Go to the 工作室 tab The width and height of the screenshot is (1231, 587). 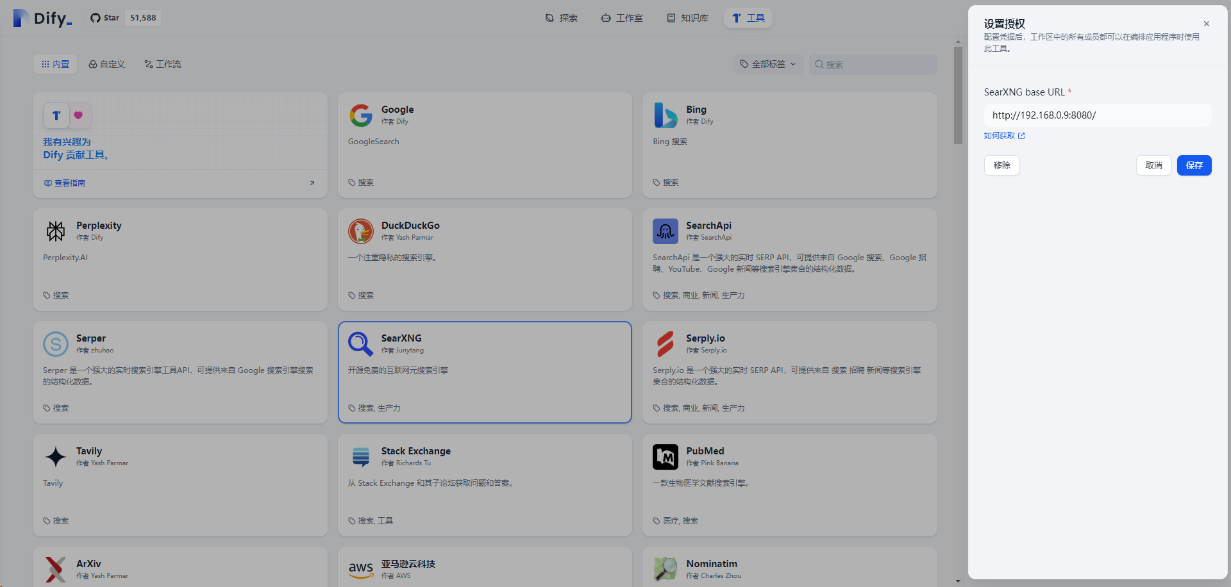[622, 18]
